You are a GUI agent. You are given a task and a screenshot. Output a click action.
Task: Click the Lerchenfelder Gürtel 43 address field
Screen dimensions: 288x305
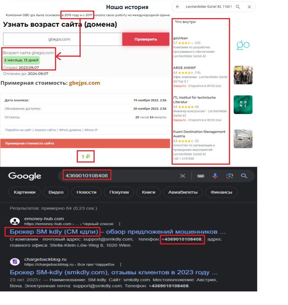pos(209,7)
